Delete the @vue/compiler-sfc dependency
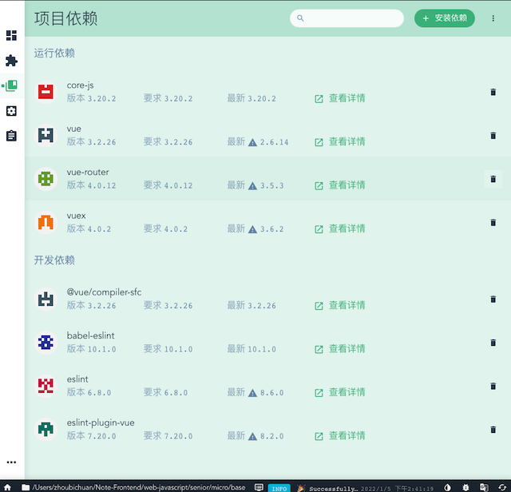 tap(493, 299)
